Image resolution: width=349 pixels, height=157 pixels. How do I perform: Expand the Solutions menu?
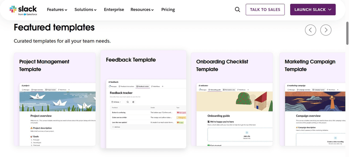coord(86,10)
